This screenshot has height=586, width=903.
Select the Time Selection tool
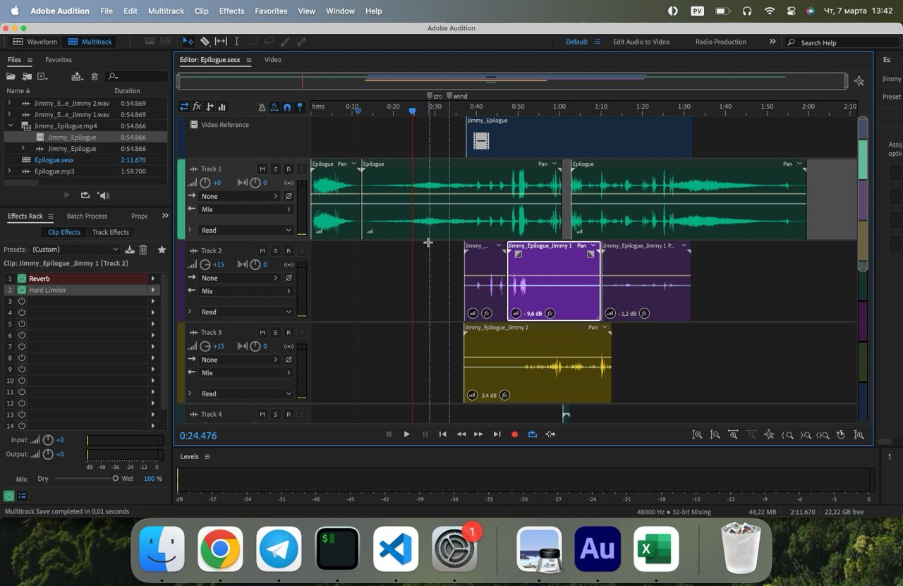click(x=236, y=42)
